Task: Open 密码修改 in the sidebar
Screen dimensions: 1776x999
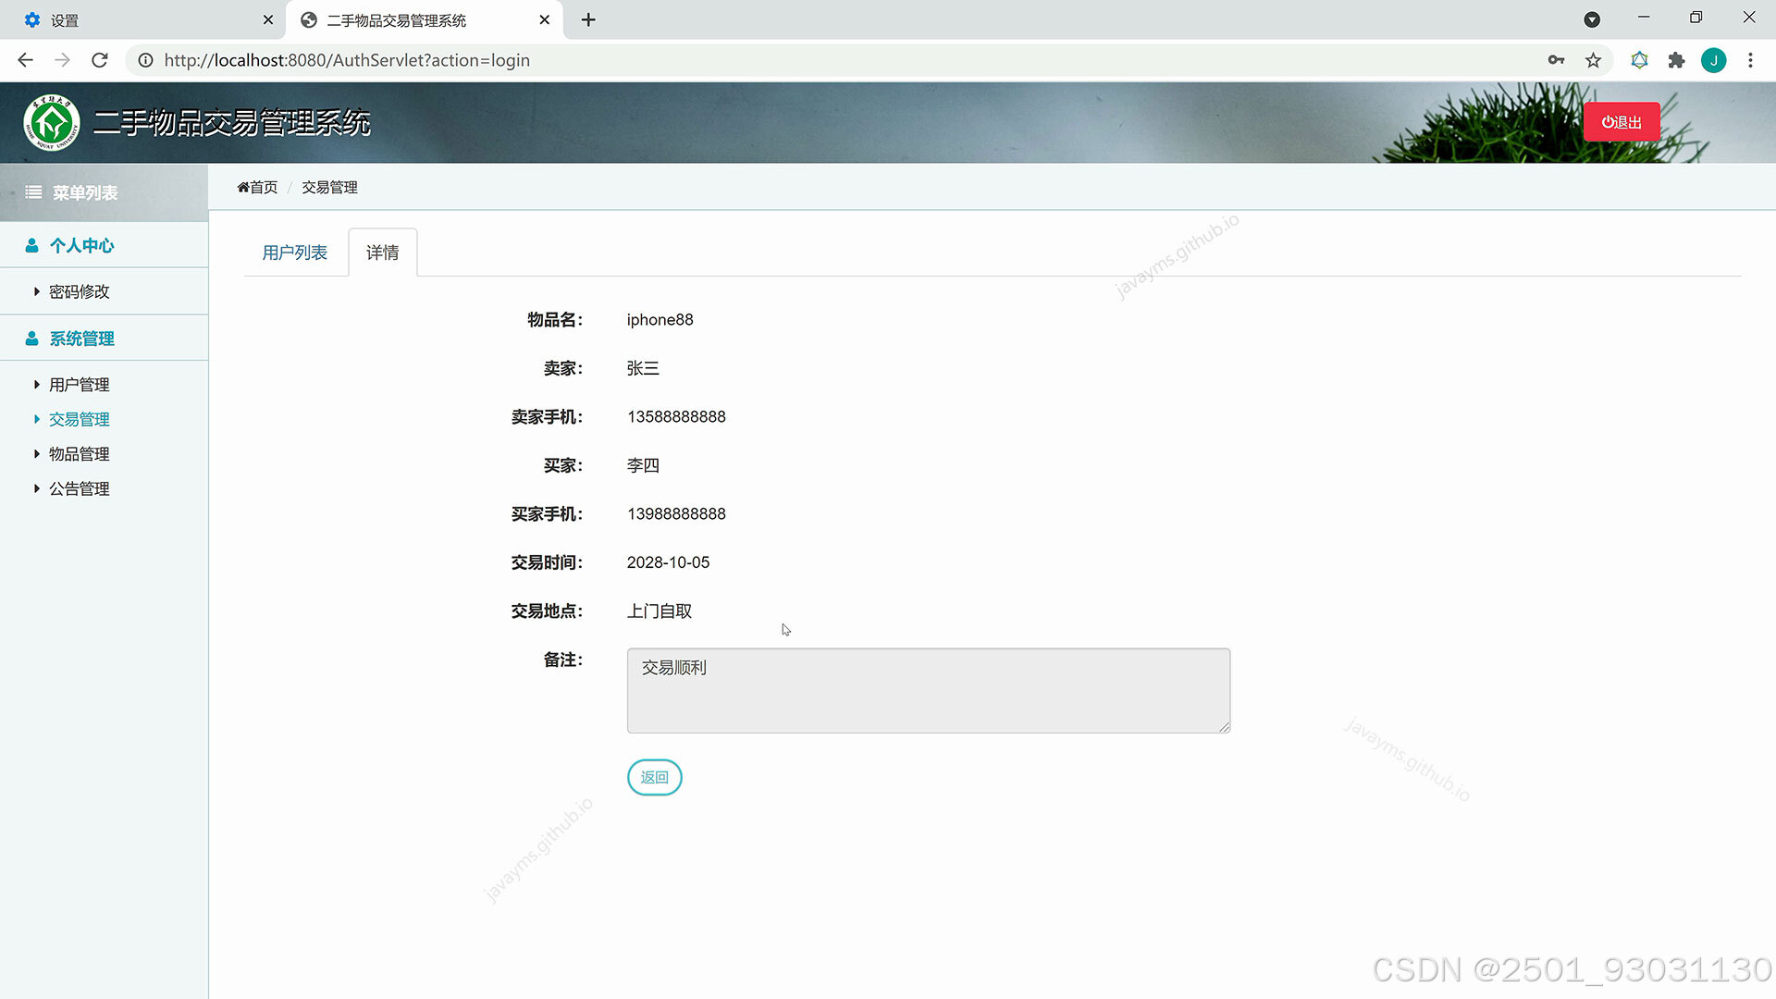Action: (79, 291)
